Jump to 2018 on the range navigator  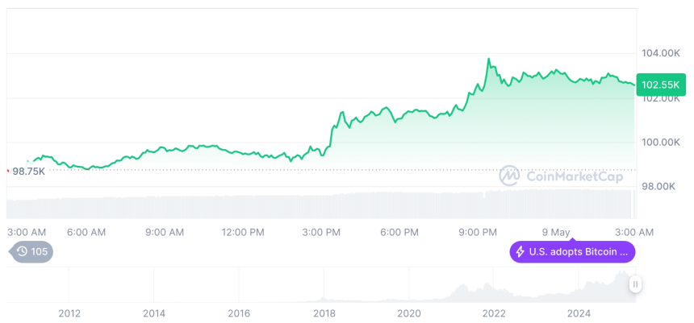pos(324,313)
